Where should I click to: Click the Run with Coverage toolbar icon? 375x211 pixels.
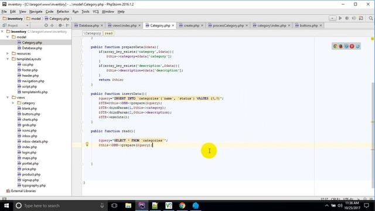coord(354,18)
